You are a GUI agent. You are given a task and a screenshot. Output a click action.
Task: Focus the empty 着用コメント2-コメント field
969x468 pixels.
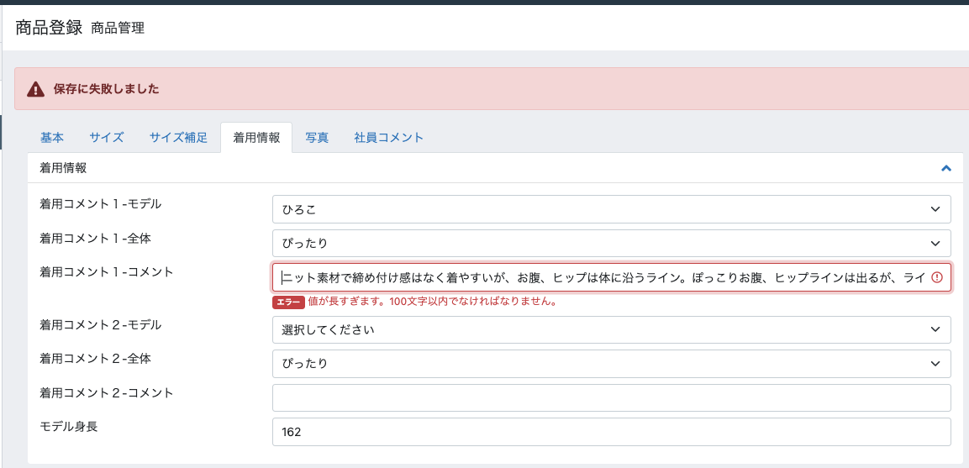click(x=611, y=398)
